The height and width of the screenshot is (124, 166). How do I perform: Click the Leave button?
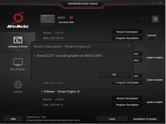click(112, 119)
